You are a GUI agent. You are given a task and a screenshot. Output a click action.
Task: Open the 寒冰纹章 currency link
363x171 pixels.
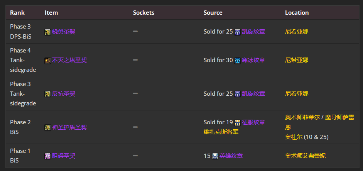point(253,60)
